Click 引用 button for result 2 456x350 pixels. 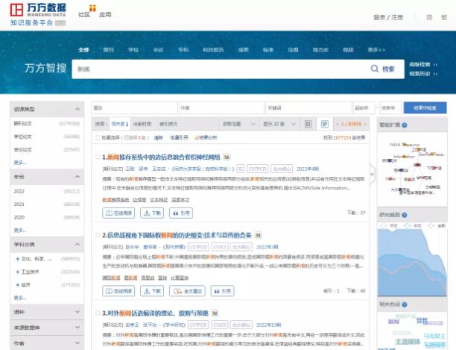tap(222, 291)
